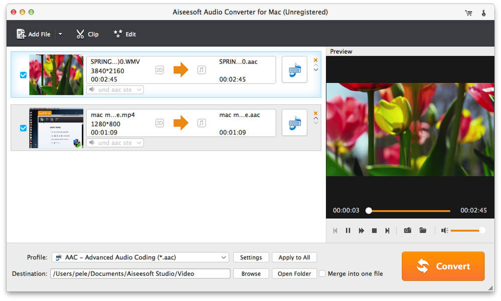Click the Settings button
The width and height of the screenshot is (501, 301).
click(x=251, y=257)
